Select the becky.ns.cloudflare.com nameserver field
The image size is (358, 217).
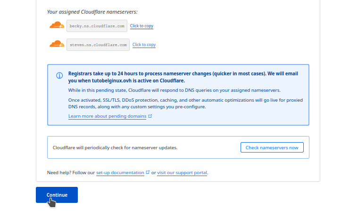[97, 26]
